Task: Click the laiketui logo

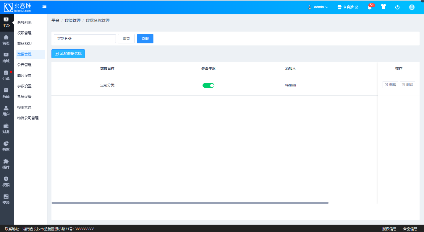Action: point(17,7)
